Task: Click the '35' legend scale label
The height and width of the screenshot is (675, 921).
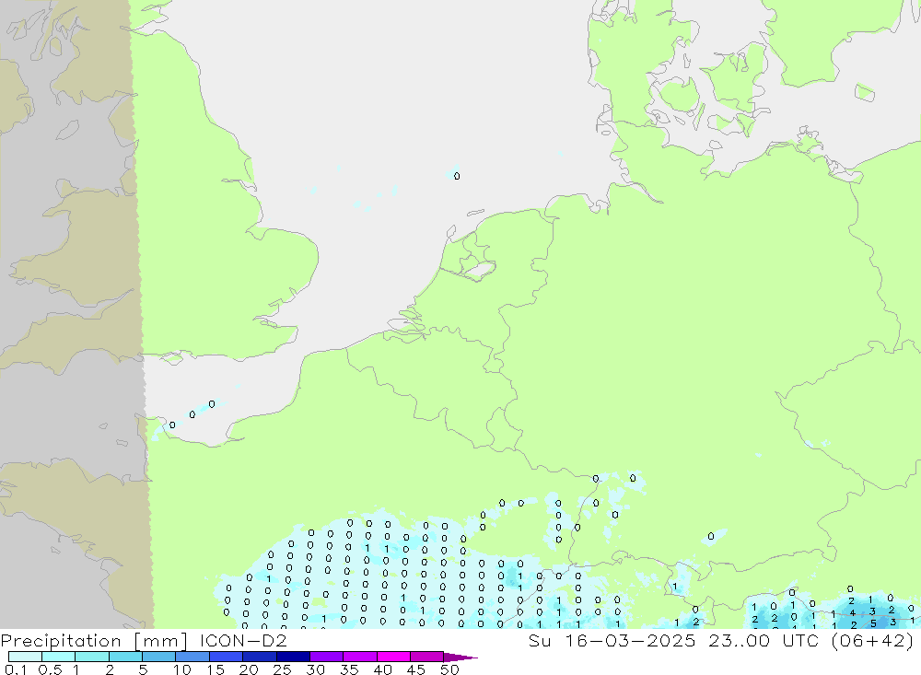Action: 349,669
